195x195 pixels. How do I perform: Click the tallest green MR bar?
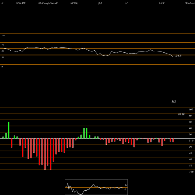coord(9,130)
